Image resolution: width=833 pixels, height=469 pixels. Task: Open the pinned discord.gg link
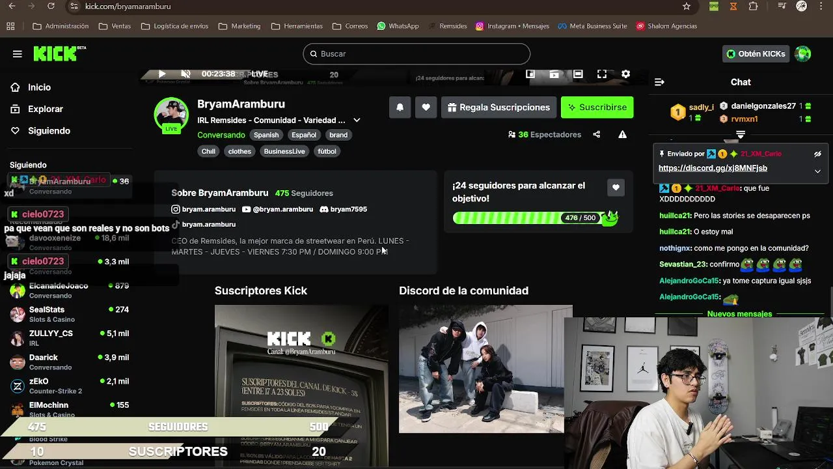point(713,168)
